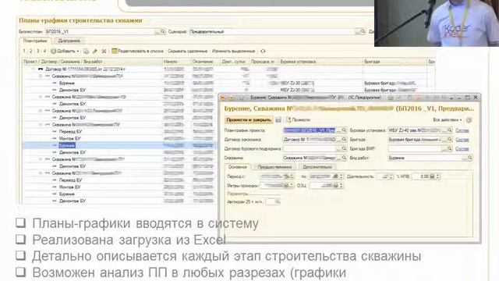The height and width of the screenshot is (281, 499).
Task: Click the Провести и закрыть button
Action: point(249,119)
